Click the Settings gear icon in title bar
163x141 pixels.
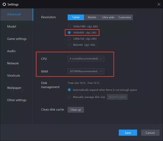pos(4,4)
